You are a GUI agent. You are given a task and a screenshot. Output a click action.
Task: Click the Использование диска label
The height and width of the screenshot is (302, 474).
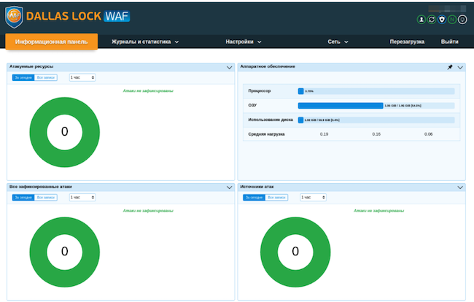271,120
